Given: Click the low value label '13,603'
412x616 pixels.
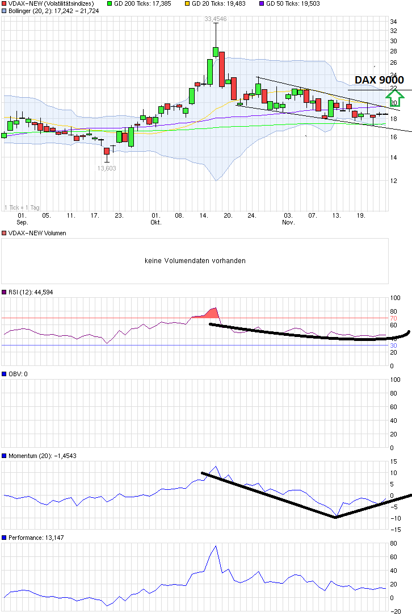Looking at the screenshot, I should click(x=107, y=168).
